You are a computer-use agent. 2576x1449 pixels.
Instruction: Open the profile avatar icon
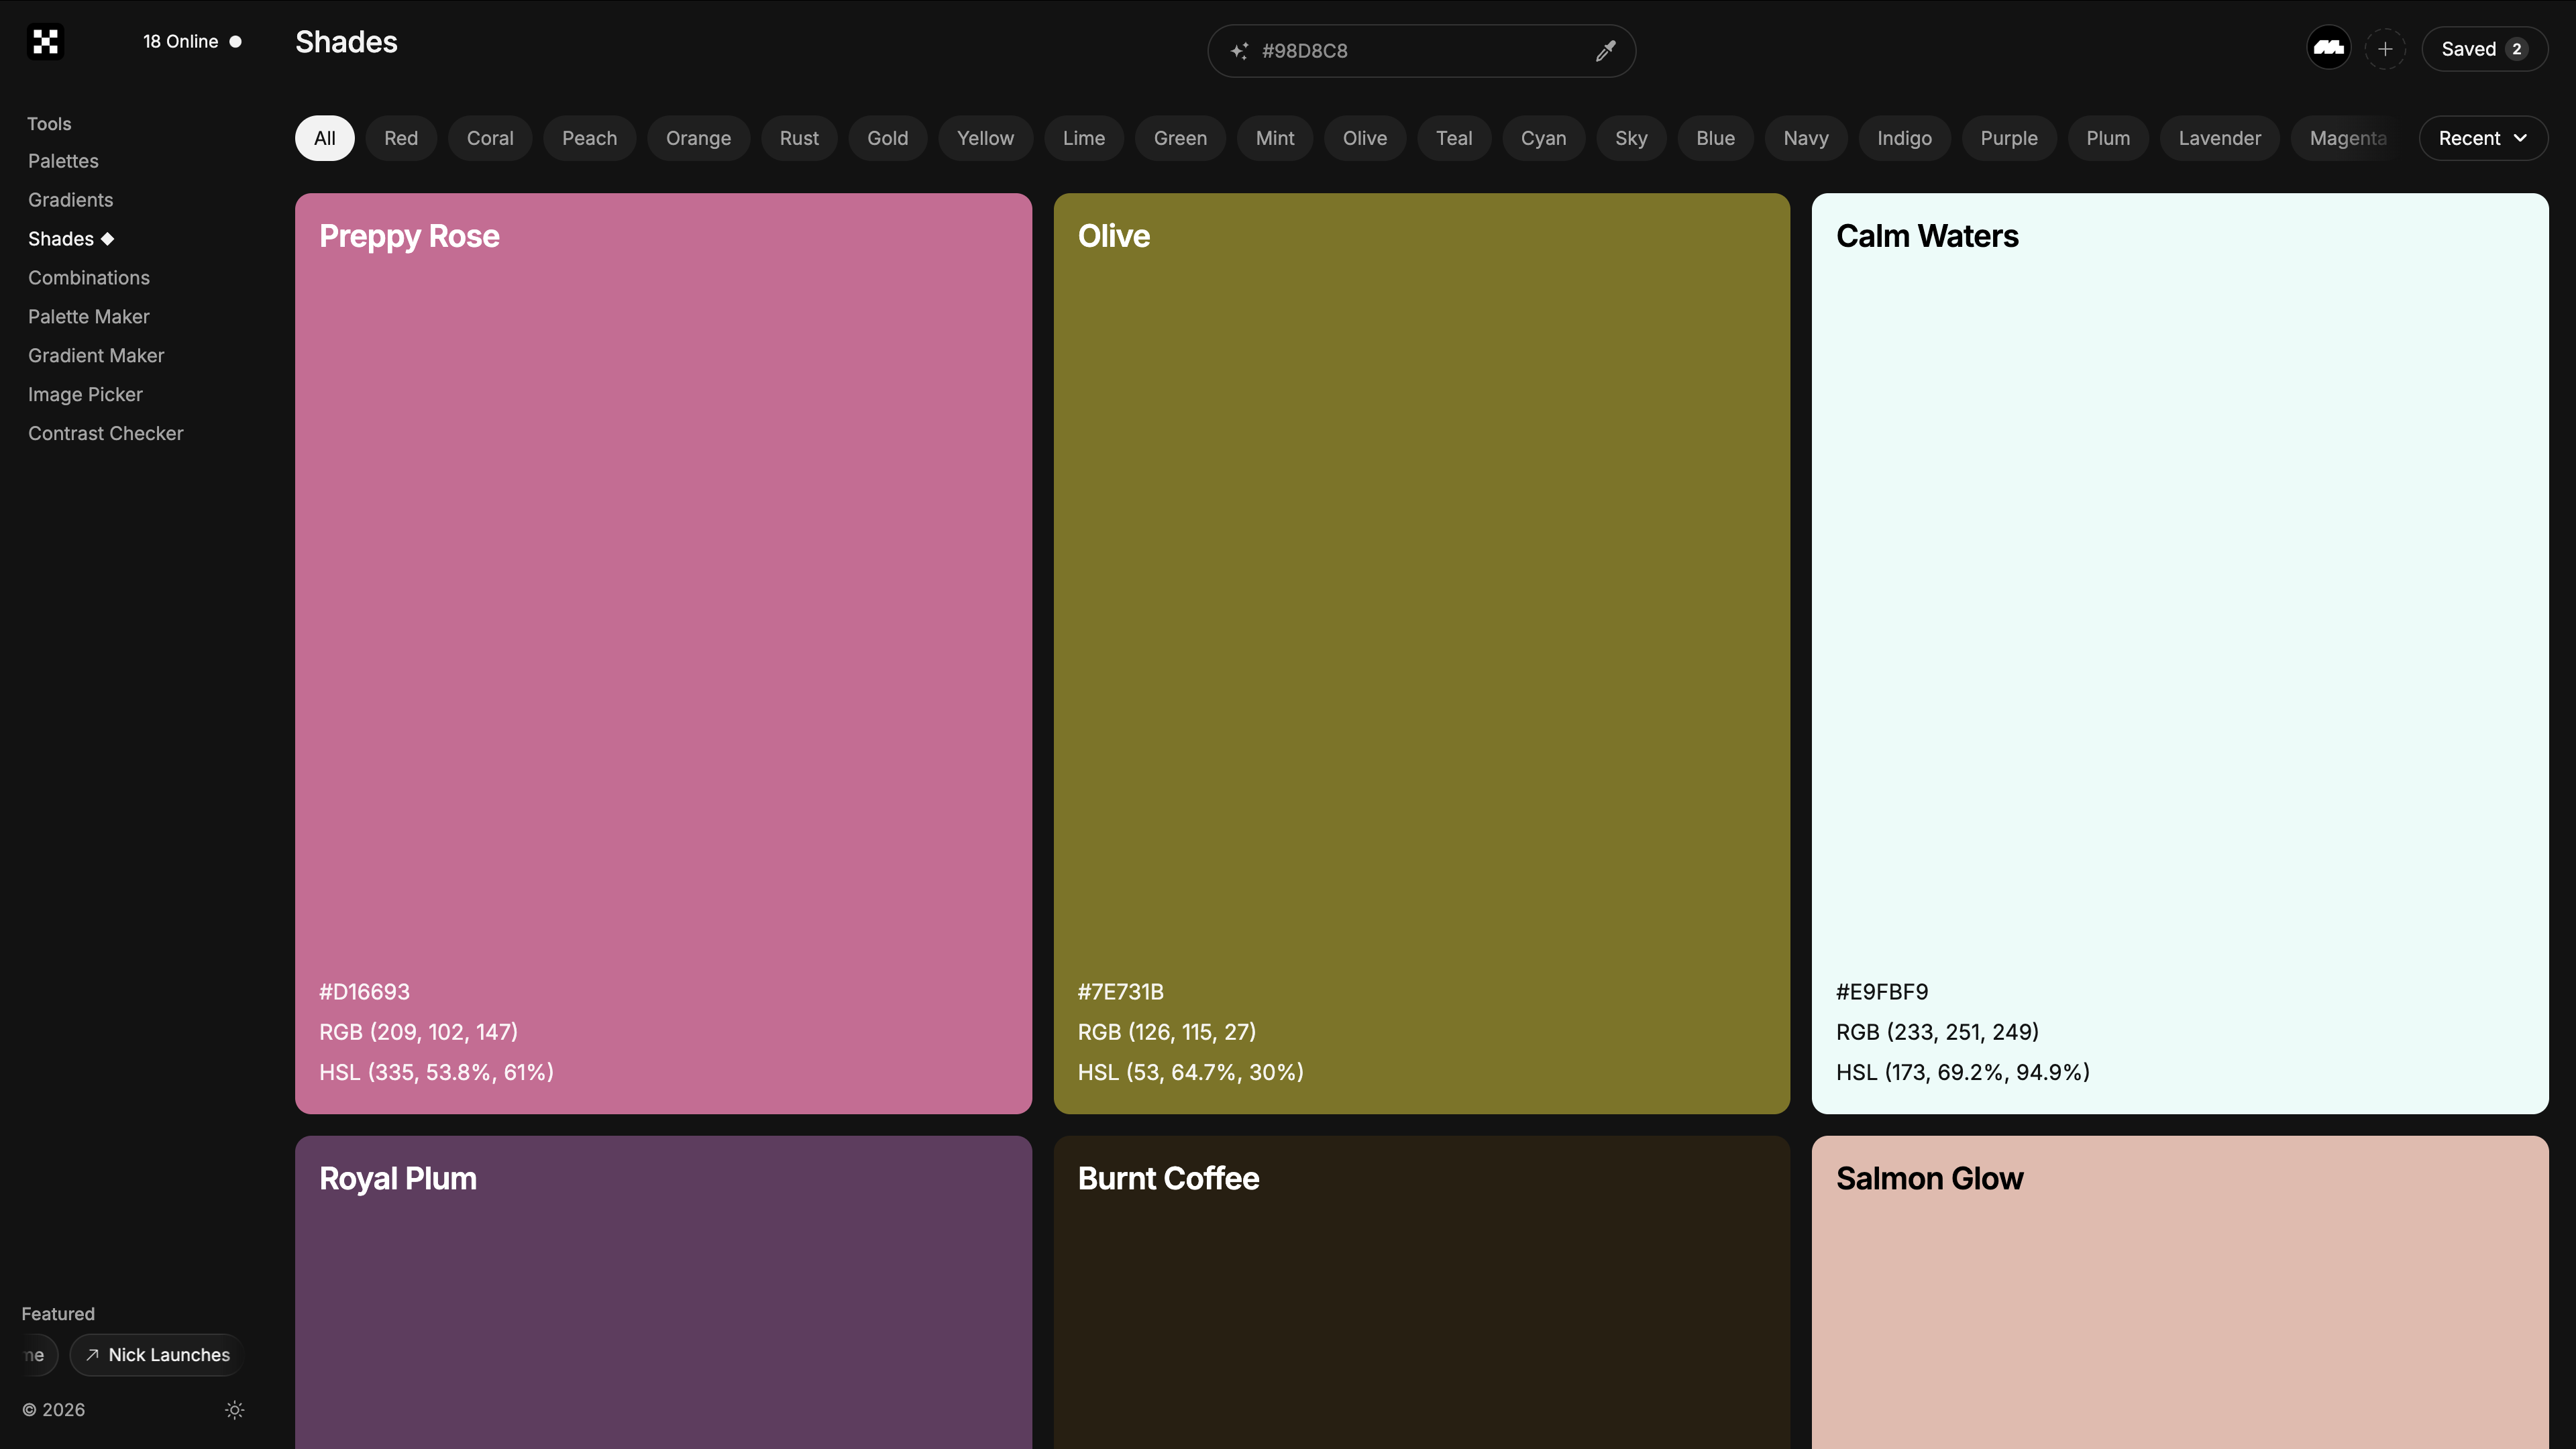tap(2328, 49)
